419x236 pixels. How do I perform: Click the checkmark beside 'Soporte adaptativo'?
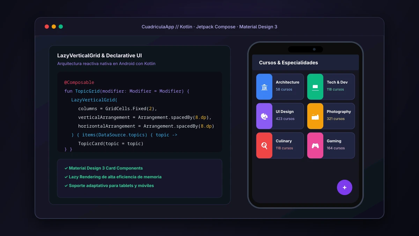tap(66, 186)
